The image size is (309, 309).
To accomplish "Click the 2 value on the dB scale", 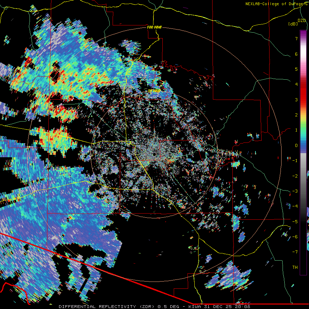I will point(296,115).
